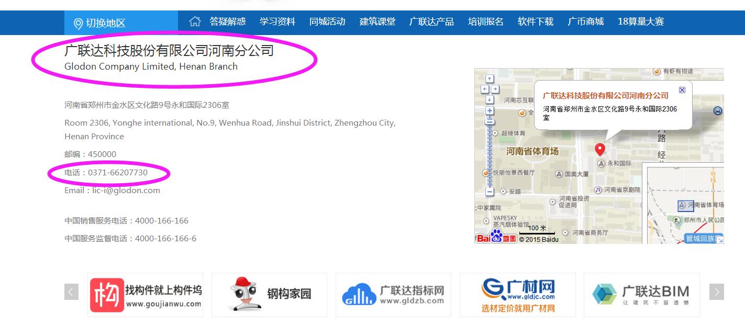Close the map info popup
Screen dimensions: 745x336
pyautogui.click(x=682, y=90)
